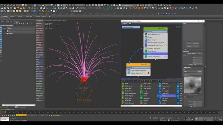Select Property Test operator in Event_001
The height and width of the screenshot is (125, 223).
pos(155,48)
